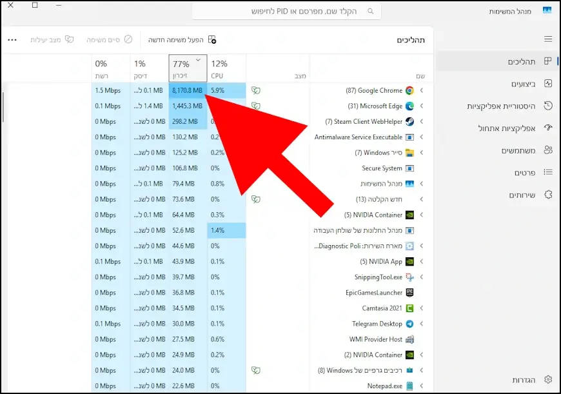Click the SnippingTool.exe icon
The width and height of the screenshot is (561, 394).
[x=409, y=277]
